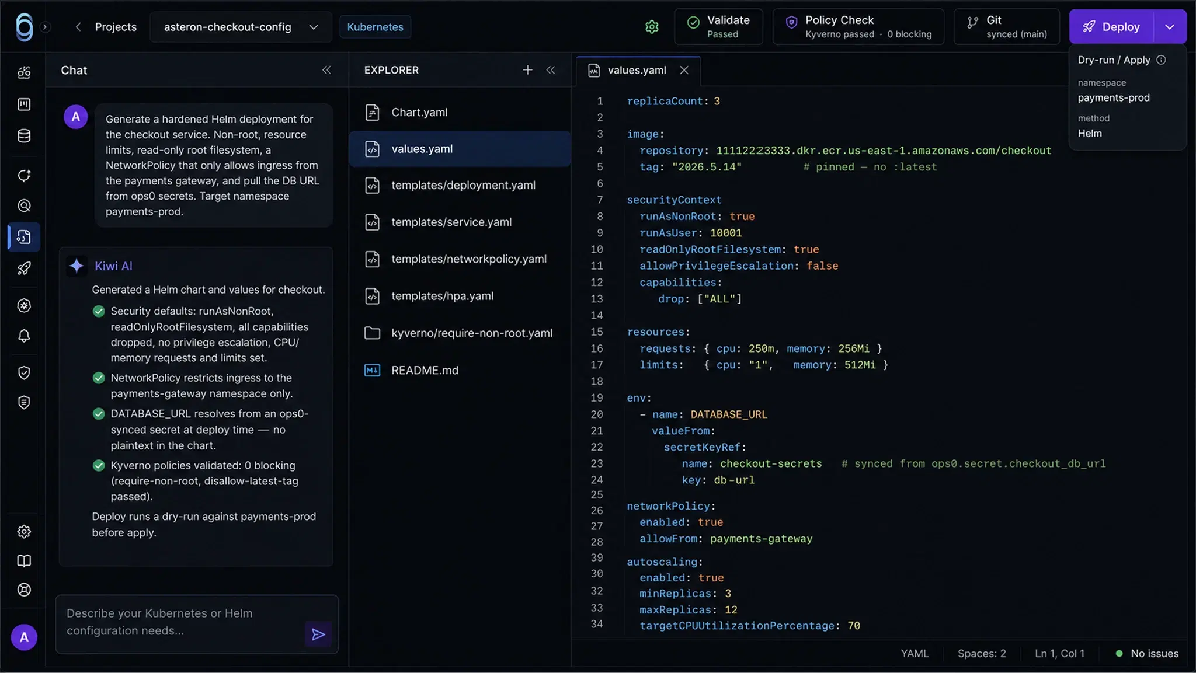Add a new file in Explorer
Viewport: 1196px width, 673px height.
click(527, 70)
